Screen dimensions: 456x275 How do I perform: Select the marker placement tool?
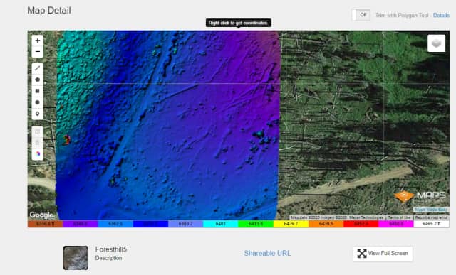click(x=38, y=114)
